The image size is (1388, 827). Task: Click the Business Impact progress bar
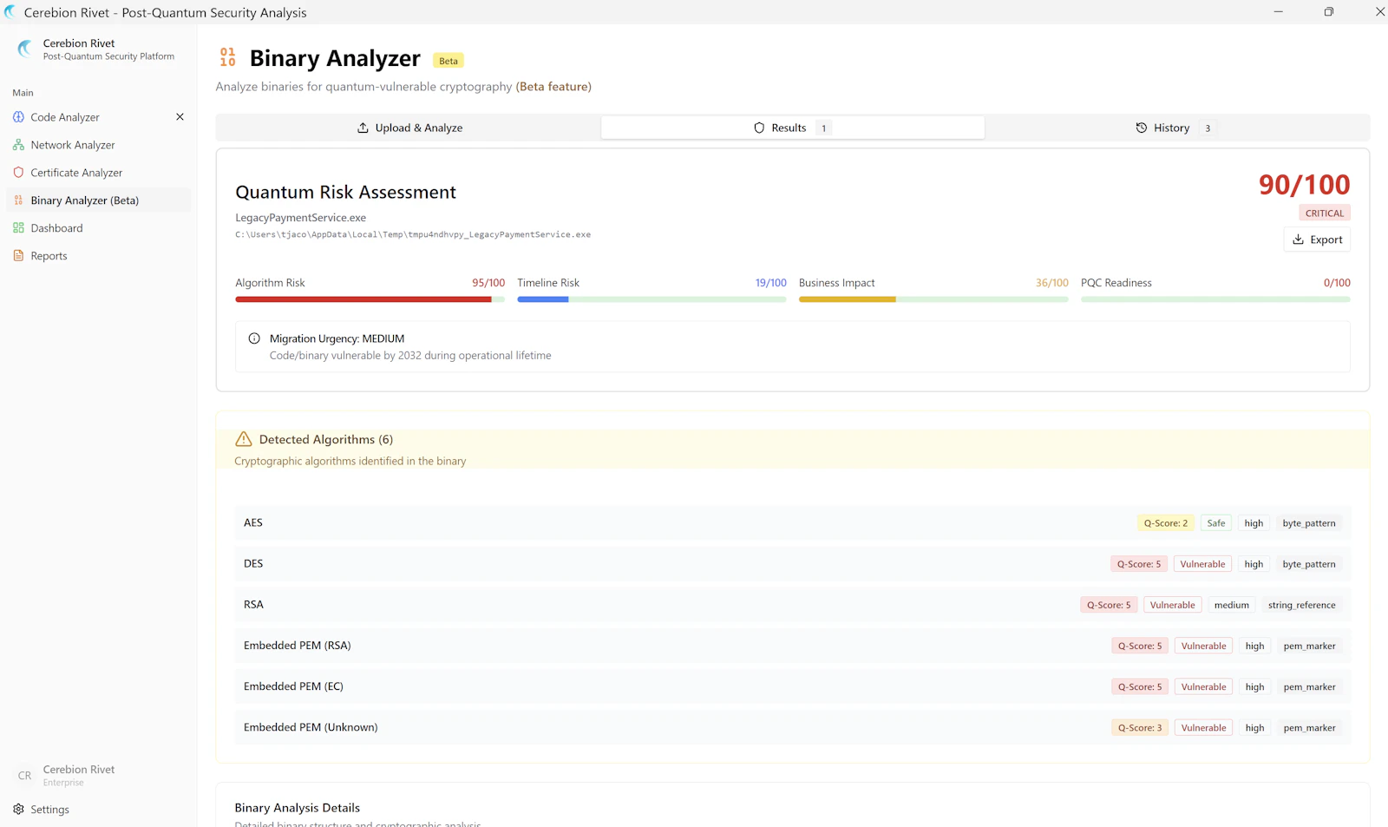pyautogui.click(x=933, y=299)
